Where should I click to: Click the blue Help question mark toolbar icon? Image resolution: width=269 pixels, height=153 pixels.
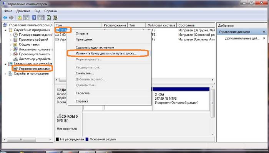[x=34, y=18]
